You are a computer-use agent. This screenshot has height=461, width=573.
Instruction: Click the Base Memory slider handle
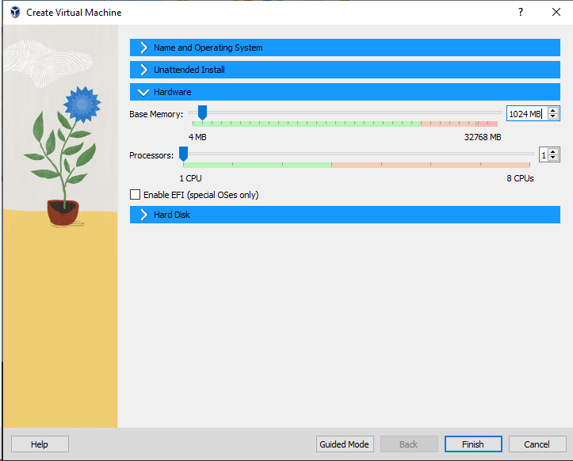[202, 113]
